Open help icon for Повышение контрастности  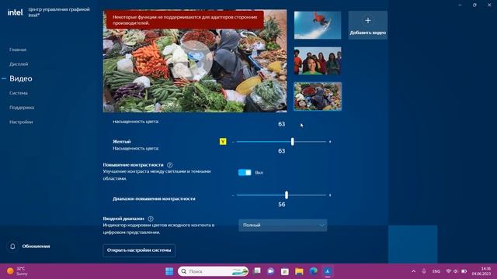[170, 165]
